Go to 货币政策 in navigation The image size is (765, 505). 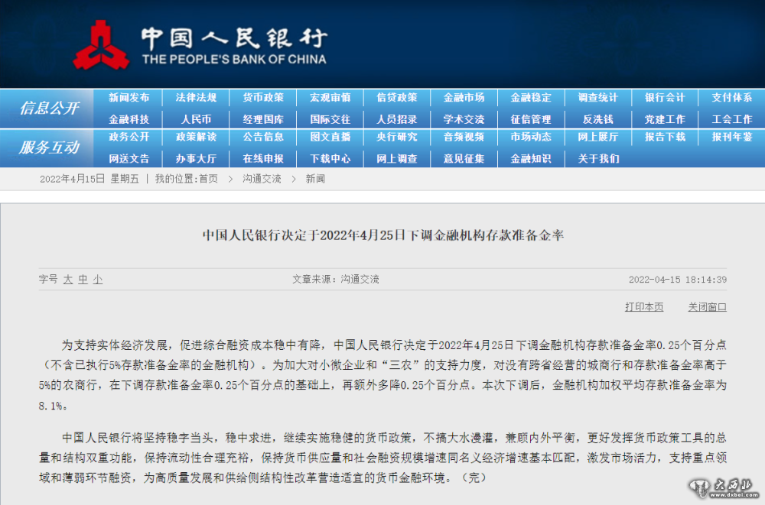tap(263, 98)
